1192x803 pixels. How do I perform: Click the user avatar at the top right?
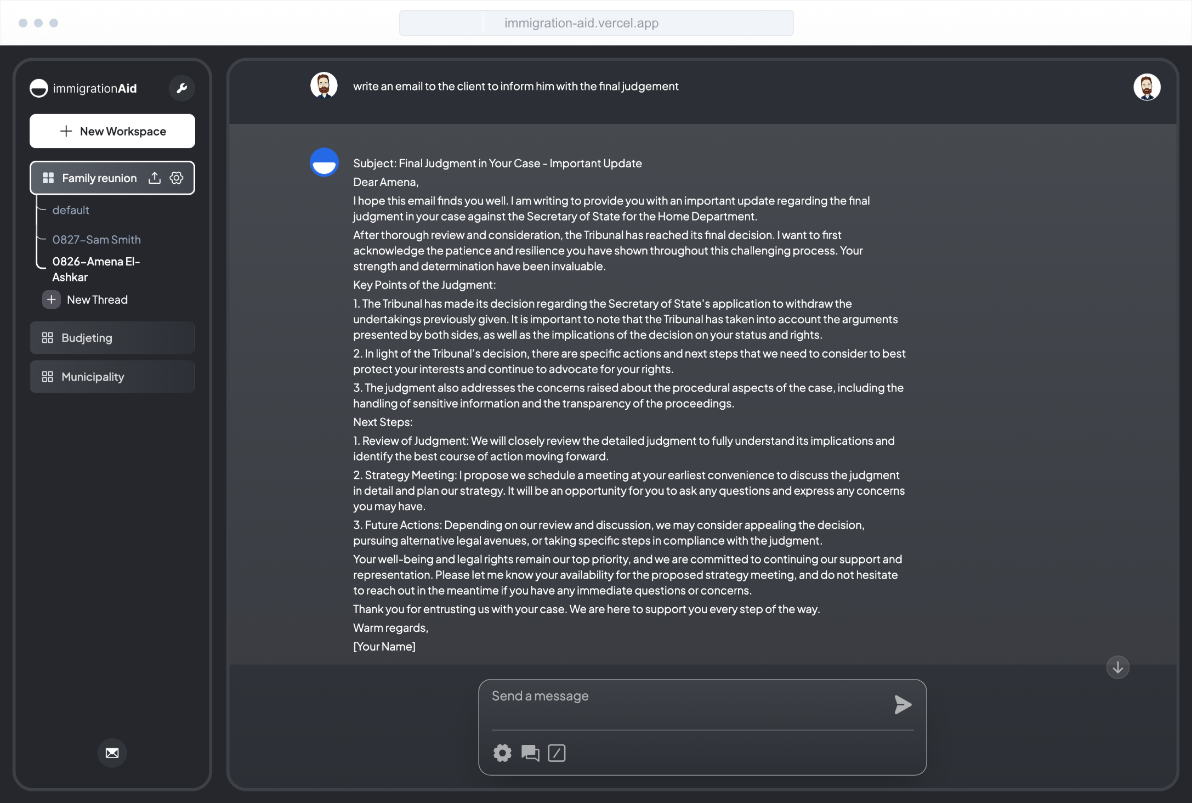click(x=1147, y=87)
